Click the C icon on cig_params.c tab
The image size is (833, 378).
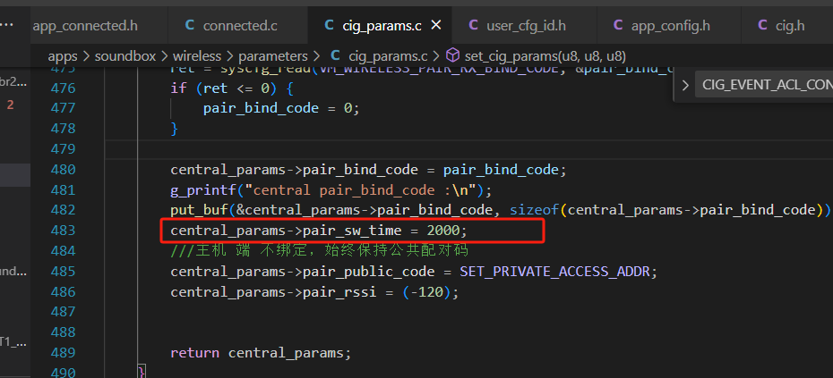click(x=330, y=25)
